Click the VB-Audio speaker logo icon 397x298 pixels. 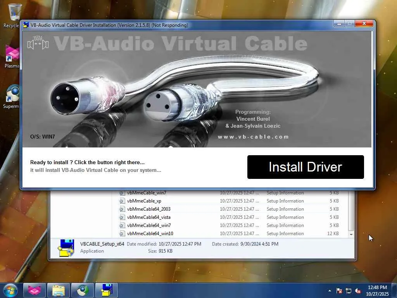point(38,43)
